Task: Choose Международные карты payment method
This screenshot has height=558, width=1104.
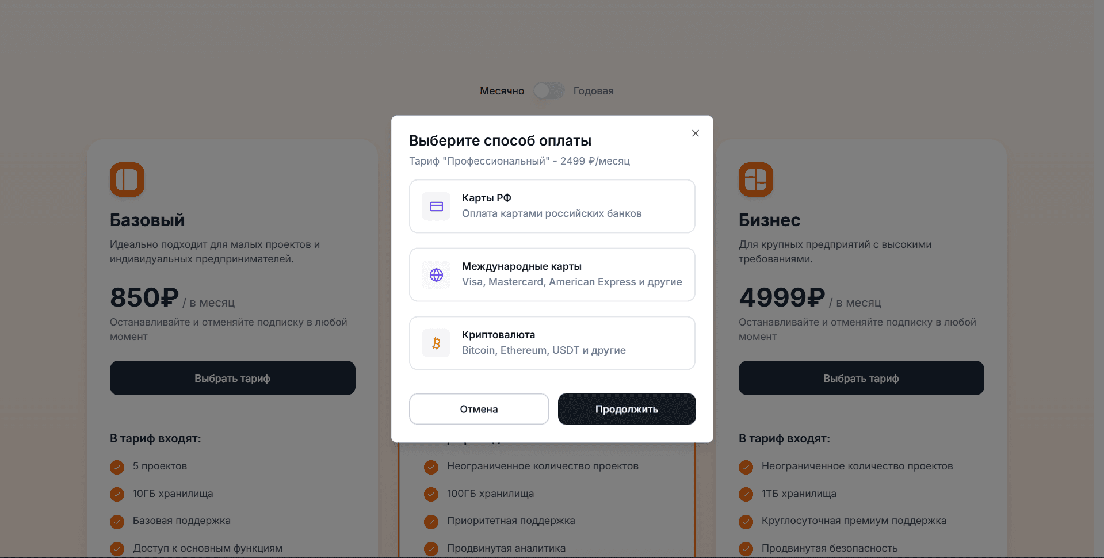Action: (552, 275)
